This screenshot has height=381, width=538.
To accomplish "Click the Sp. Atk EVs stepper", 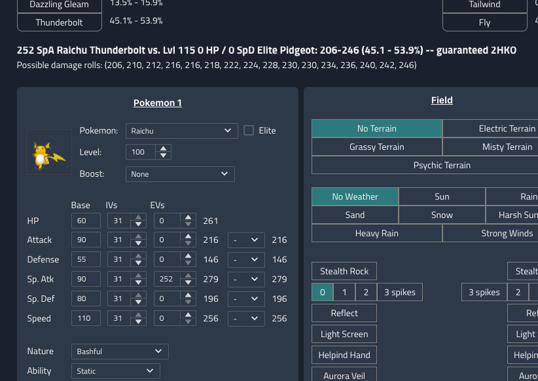I will (x=188, y=279).
